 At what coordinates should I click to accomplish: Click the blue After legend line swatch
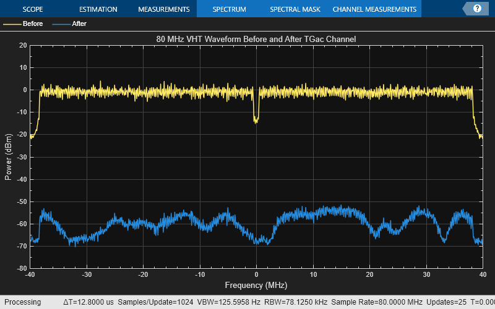(x=61, y=24)
